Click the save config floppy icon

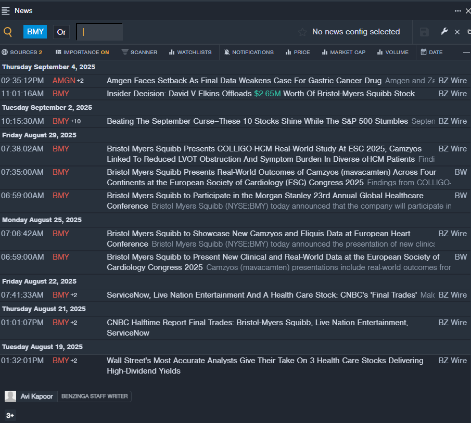[424, 32]
